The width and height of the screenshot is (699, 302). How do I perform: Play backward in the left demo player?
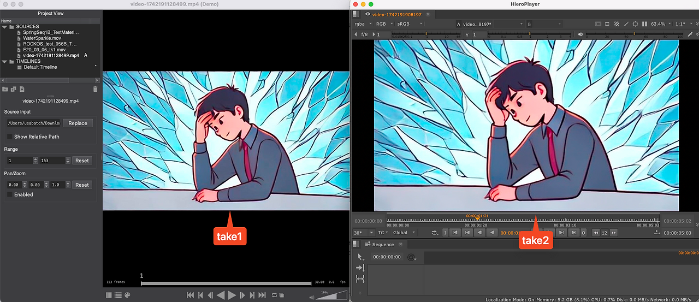[221, 295]
